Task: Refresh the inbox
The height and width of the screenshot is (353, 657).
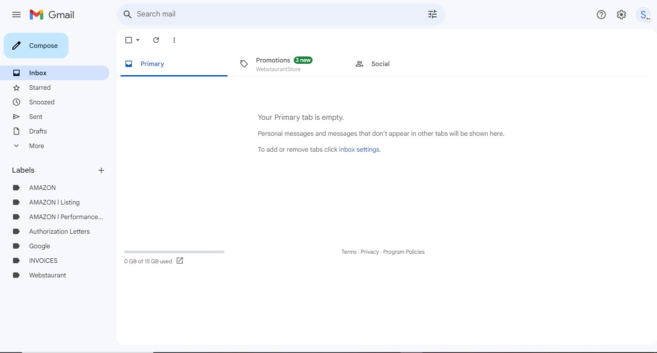Action: 156,40
